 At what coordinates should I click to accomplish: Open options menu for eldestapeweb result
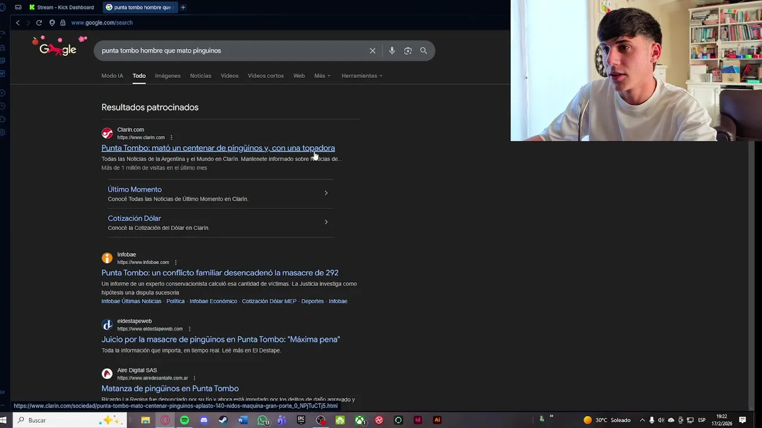point(189,329)
